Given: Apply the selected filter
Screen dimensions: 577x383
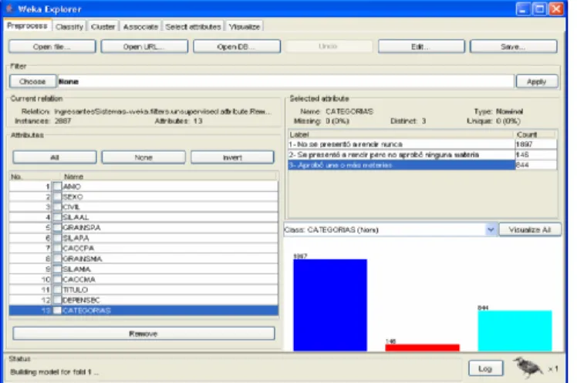Looking at the screenshot, I should [x=537, y=81].
